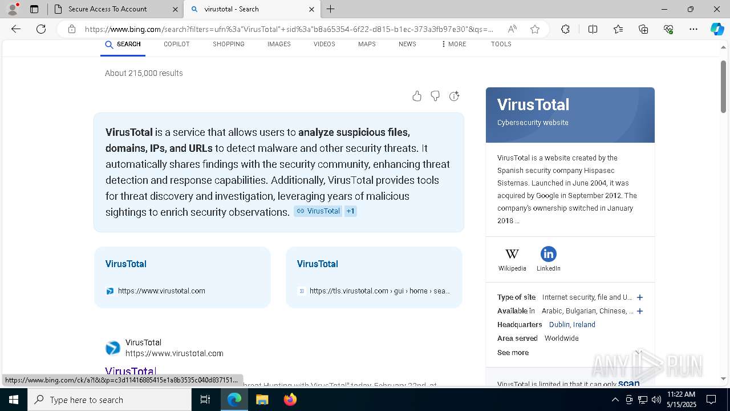Expand the Available in row
730x411 pixels.
click(640, 311)
